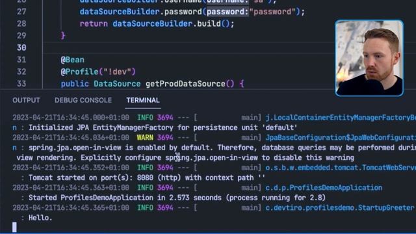Click line number 28 in the gutter

(x=21, y=23)
